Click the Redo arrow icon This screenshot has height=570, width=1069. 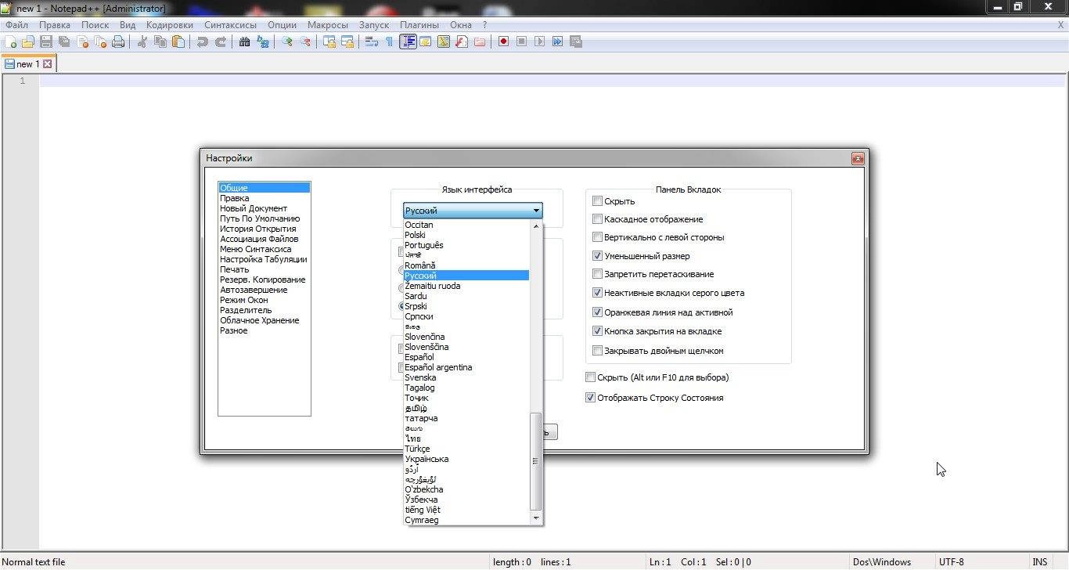pyautogui.click(x=221, y=41)
